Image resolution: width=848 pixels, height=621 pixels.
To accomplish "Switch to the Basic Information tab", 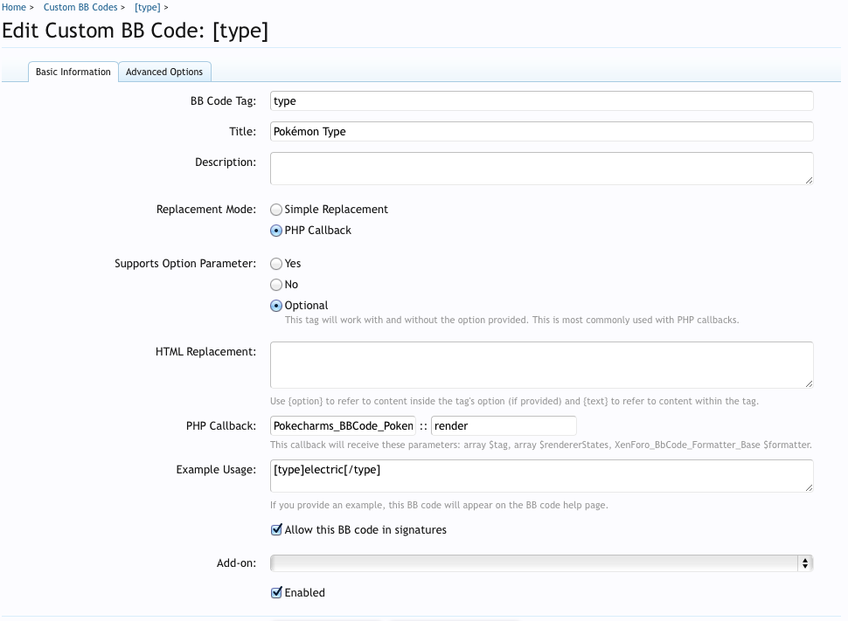I will 73,72.
